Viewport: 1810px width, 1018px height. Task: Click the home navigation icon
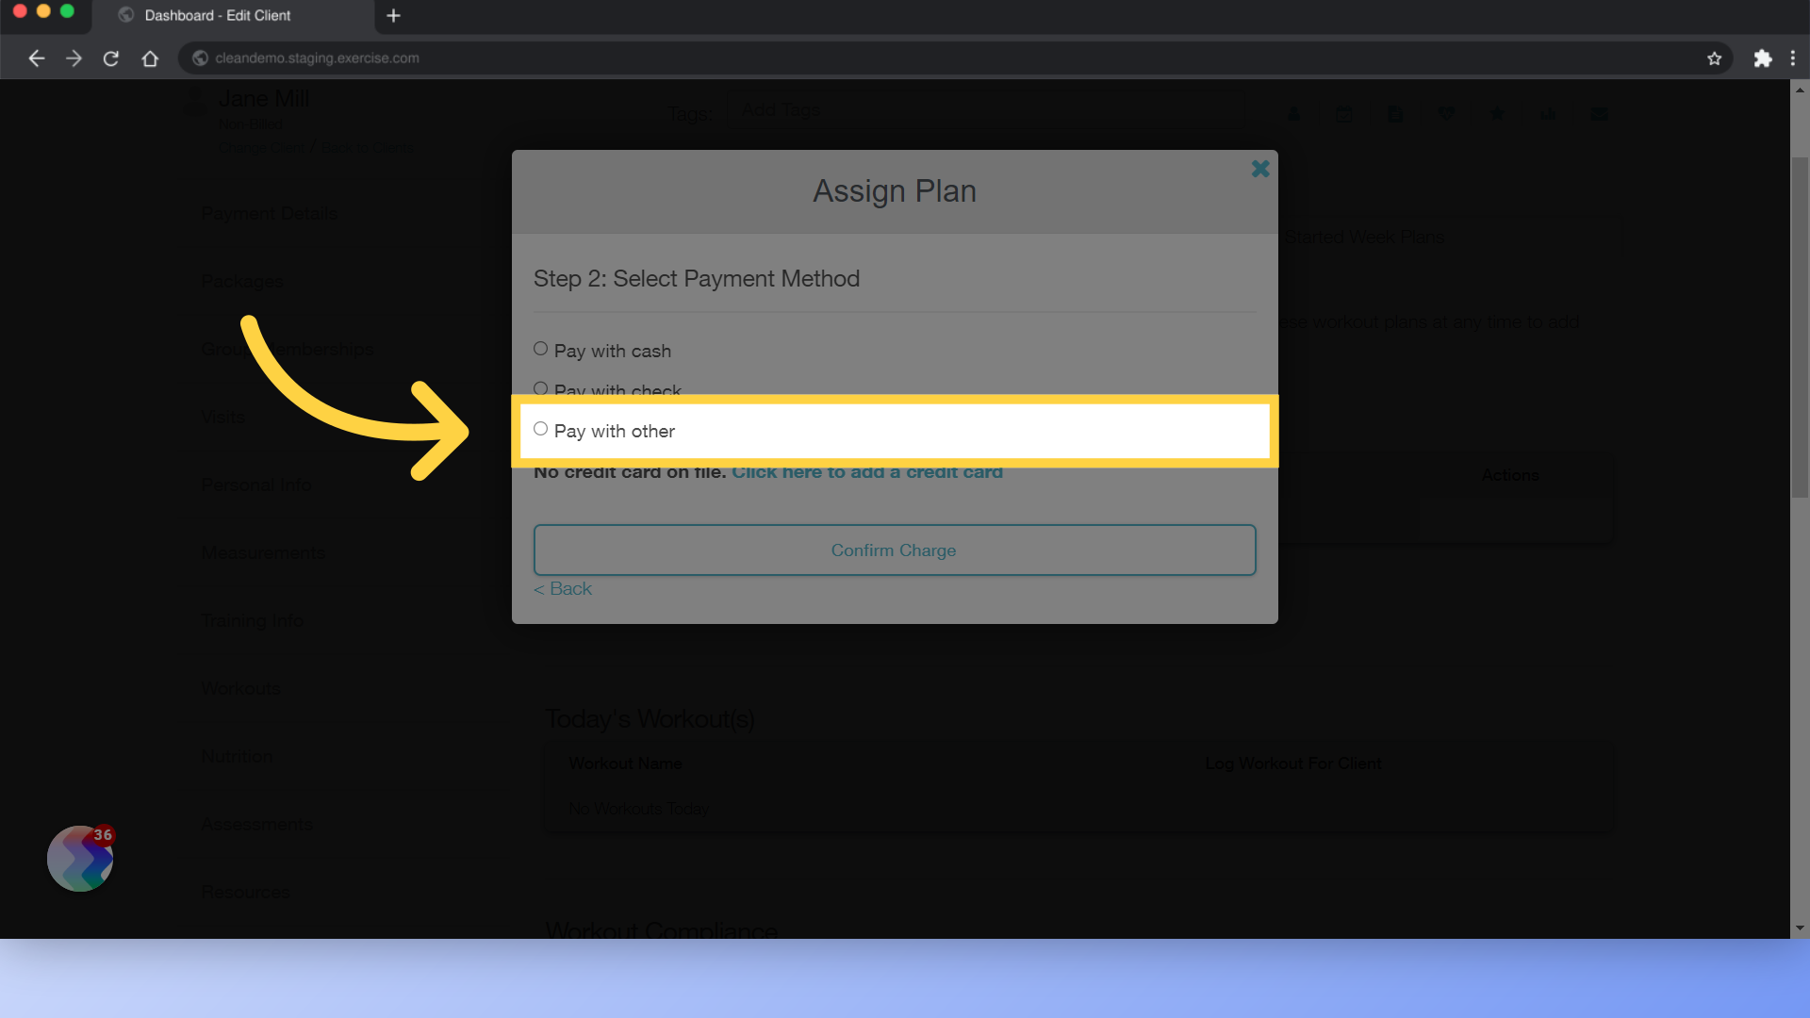[149, 57]
